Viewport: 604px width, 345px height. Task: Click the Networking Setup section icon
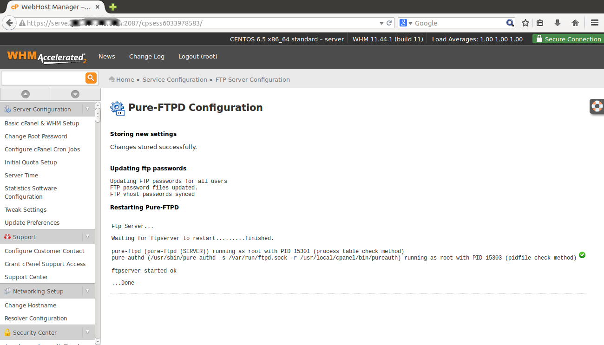pyautogui.click(x=7, y=291)
